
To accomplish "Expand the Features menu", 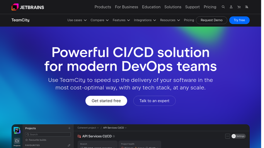I will (x=121, y=20).
